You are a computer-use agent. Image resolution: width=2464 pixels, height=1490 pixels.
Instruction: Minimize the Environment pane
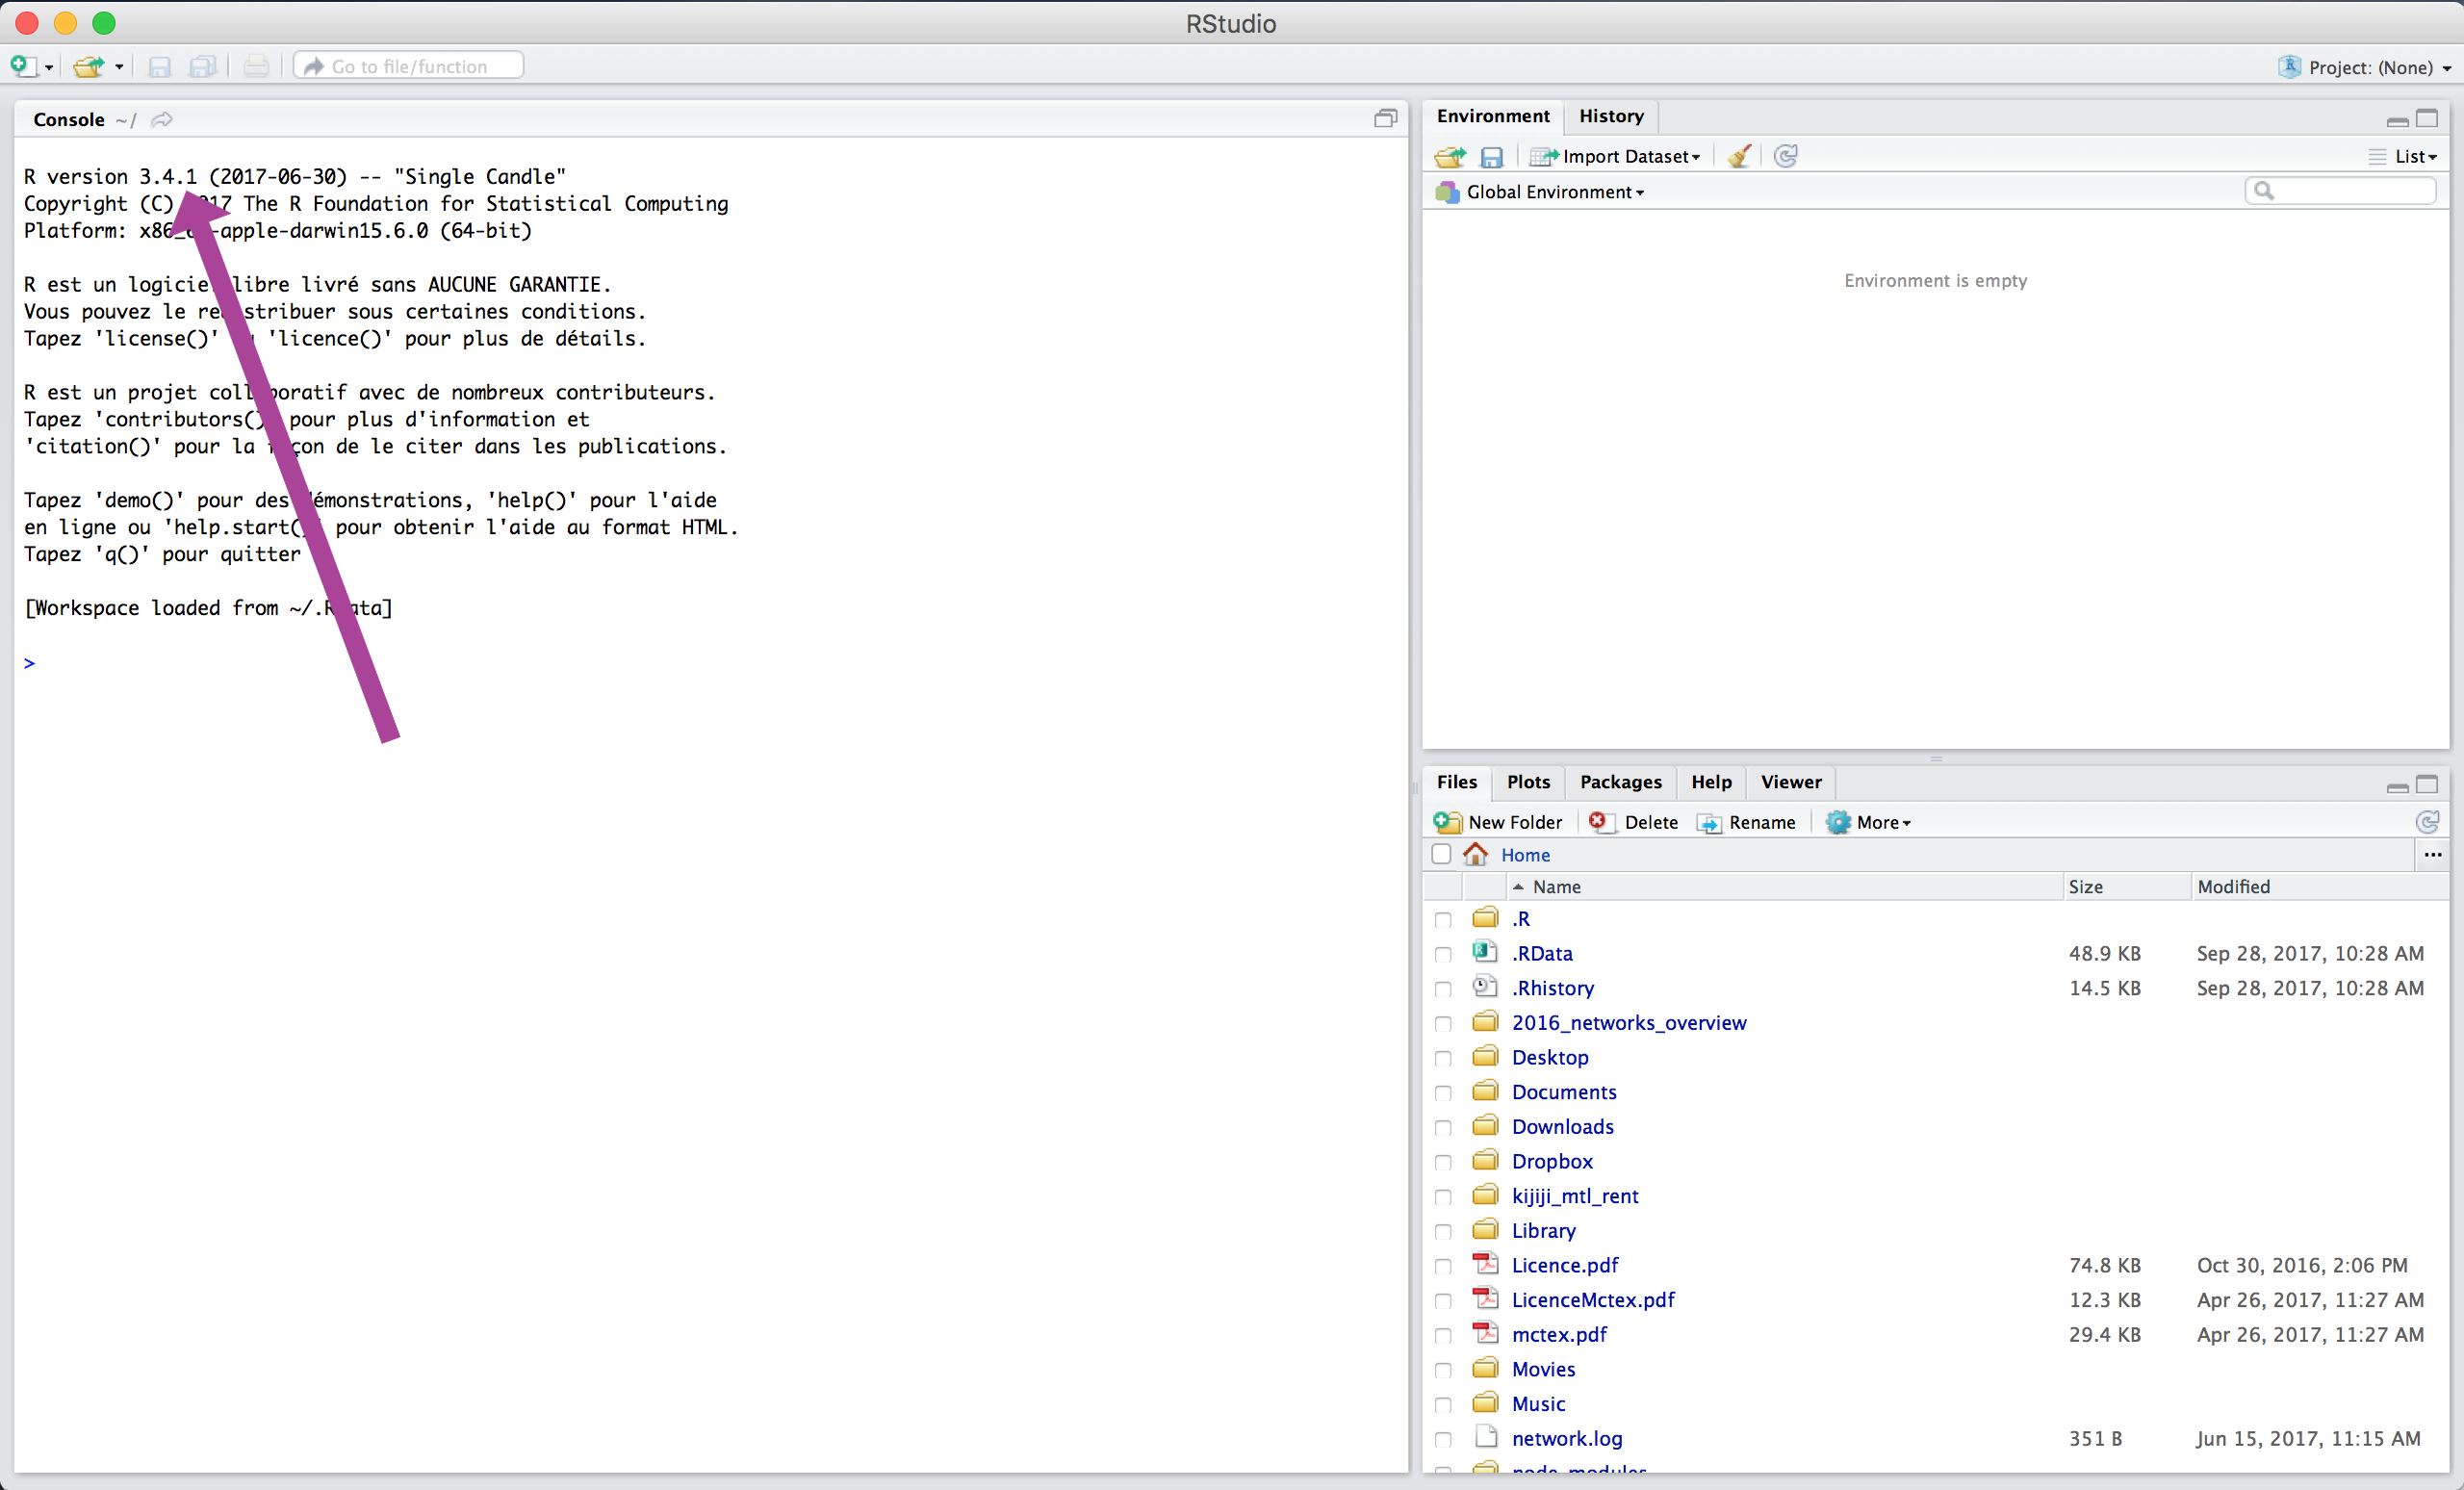point(2397,121)
